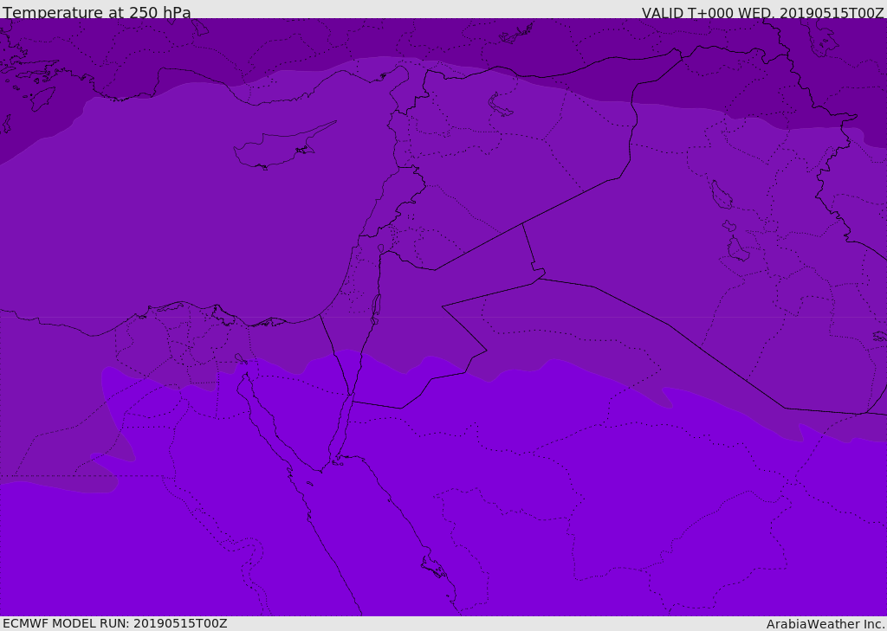Open the ArabiaWeather Inc. credit text
887x631 pixels.
[x=825, y=623]
